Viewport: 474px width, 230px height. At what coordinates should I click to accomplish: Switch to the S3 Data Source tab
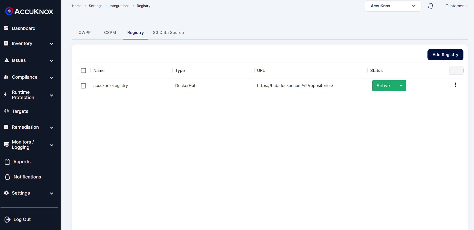coord(168,32)
